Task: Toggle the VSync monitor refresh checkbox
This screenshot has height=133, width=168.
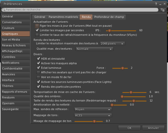Action: [37, 35]
